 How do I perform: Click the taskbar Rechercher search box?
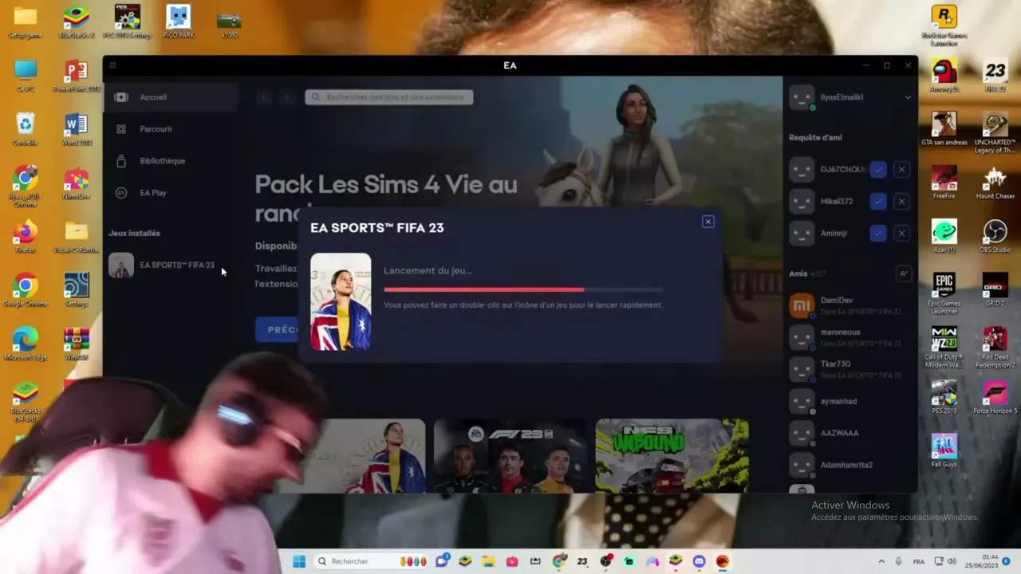[371, 561]
